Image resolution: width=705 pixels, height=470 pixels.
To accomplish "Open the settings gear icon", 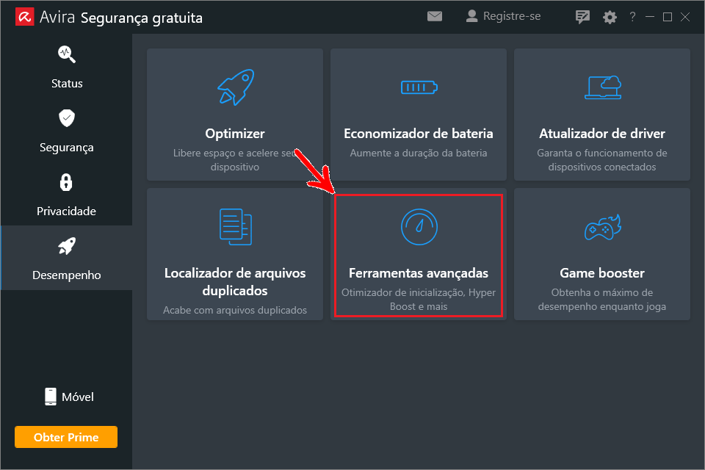I will point(610,17).
